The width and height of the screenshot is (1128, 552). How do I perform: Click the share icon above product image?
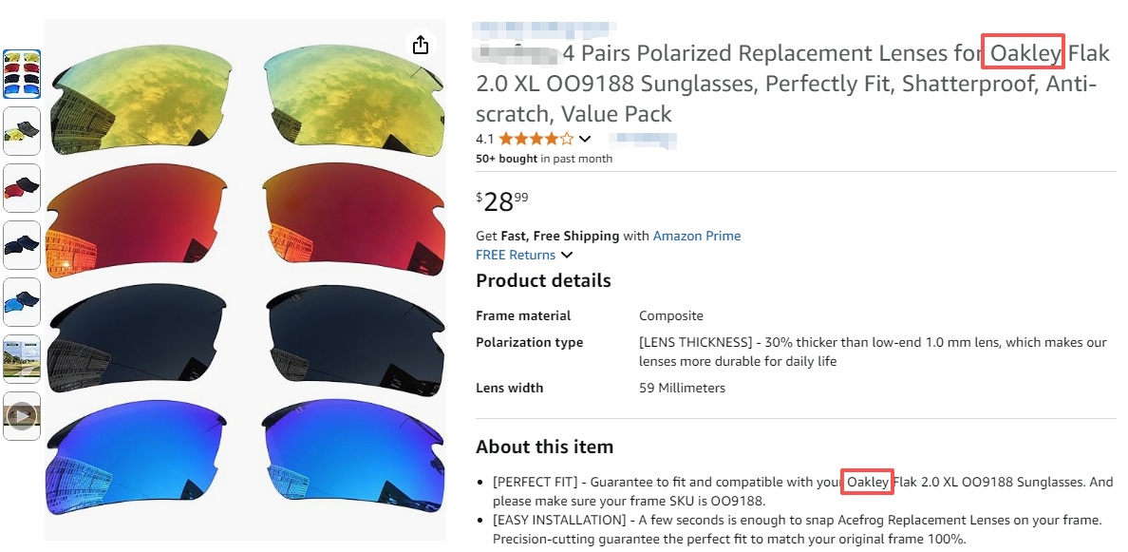tap(421, 45)
